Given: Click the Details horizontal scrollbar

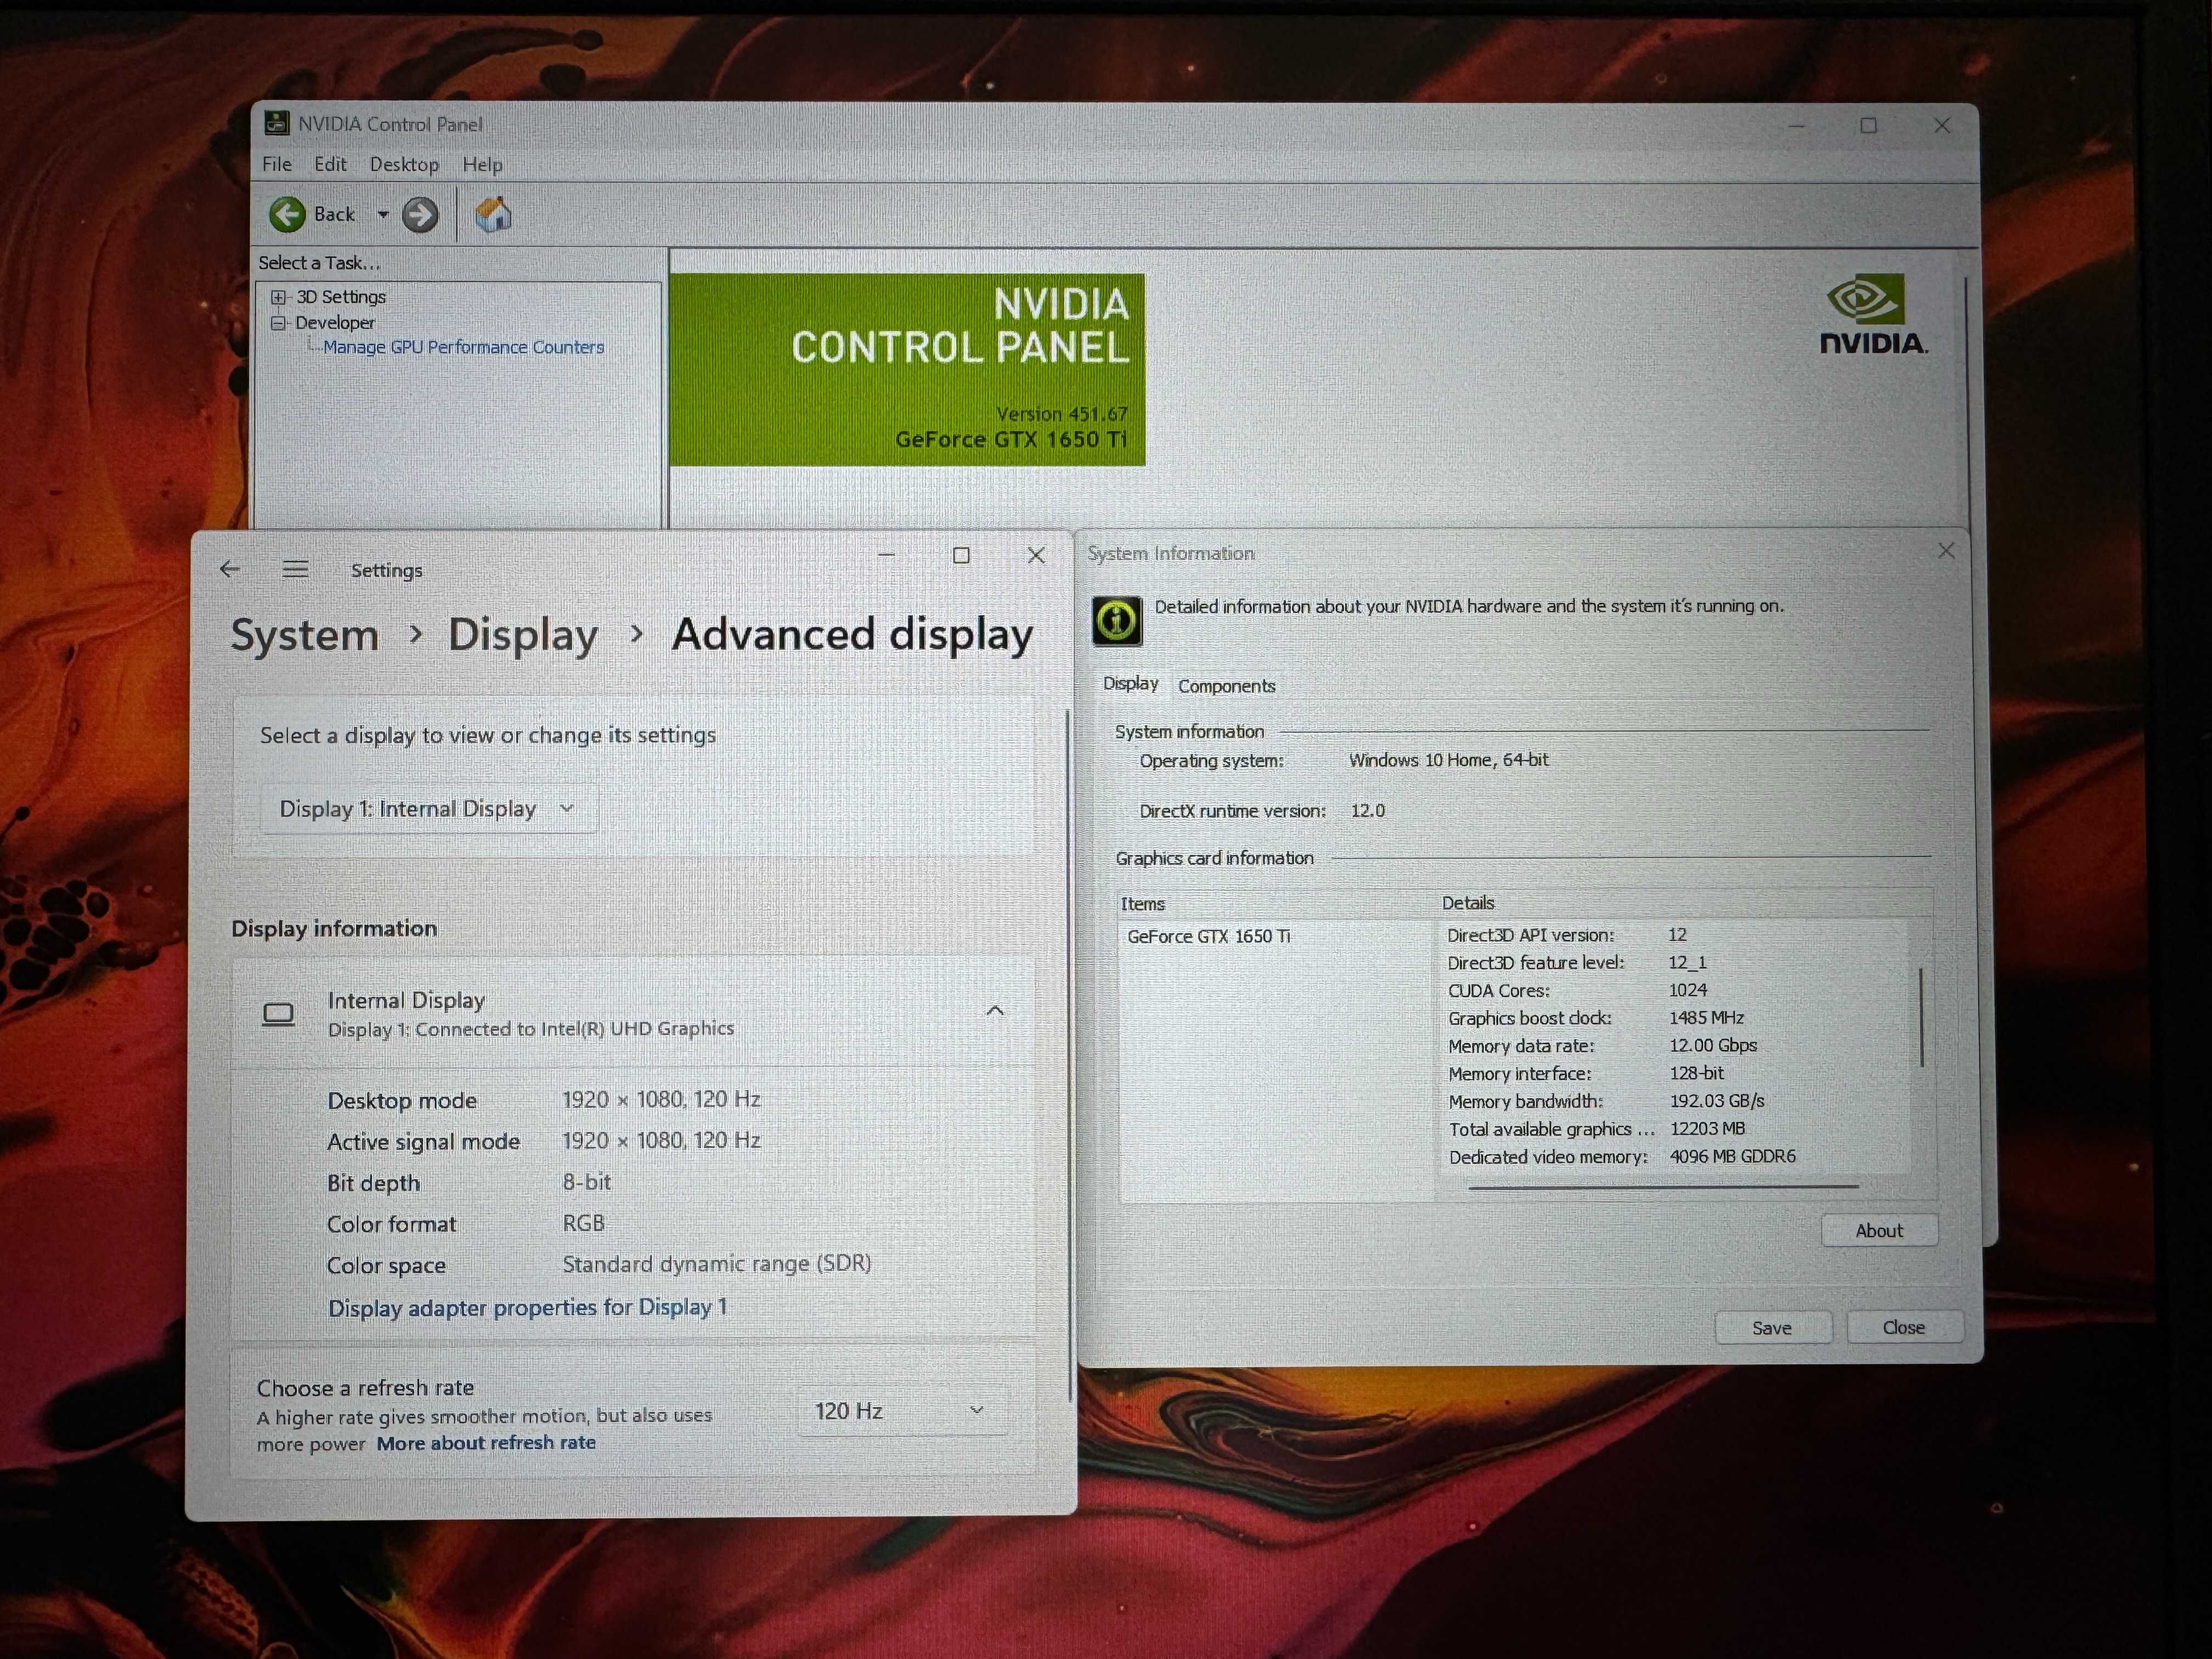Looking at the screenshot, I should tap(1663, 1187).
